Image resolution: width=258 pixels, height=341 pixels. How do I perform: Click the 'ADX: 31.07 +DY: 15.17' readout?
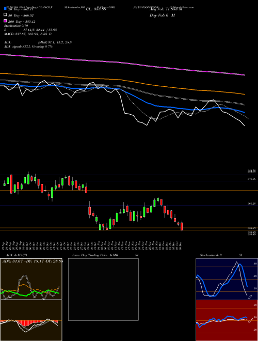tap(32, 261)
